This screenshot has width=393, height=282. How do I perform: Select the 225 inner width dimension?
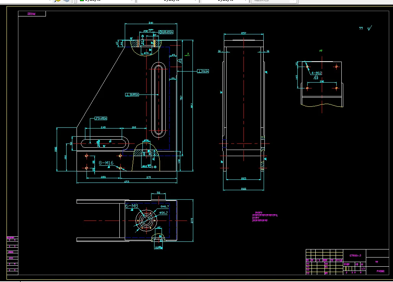click(244, 178)
